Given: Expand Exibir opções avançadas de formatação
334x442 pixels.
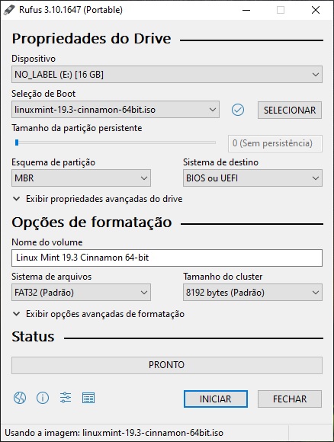Looking at the screenshot, I should (x=98, y=314).
